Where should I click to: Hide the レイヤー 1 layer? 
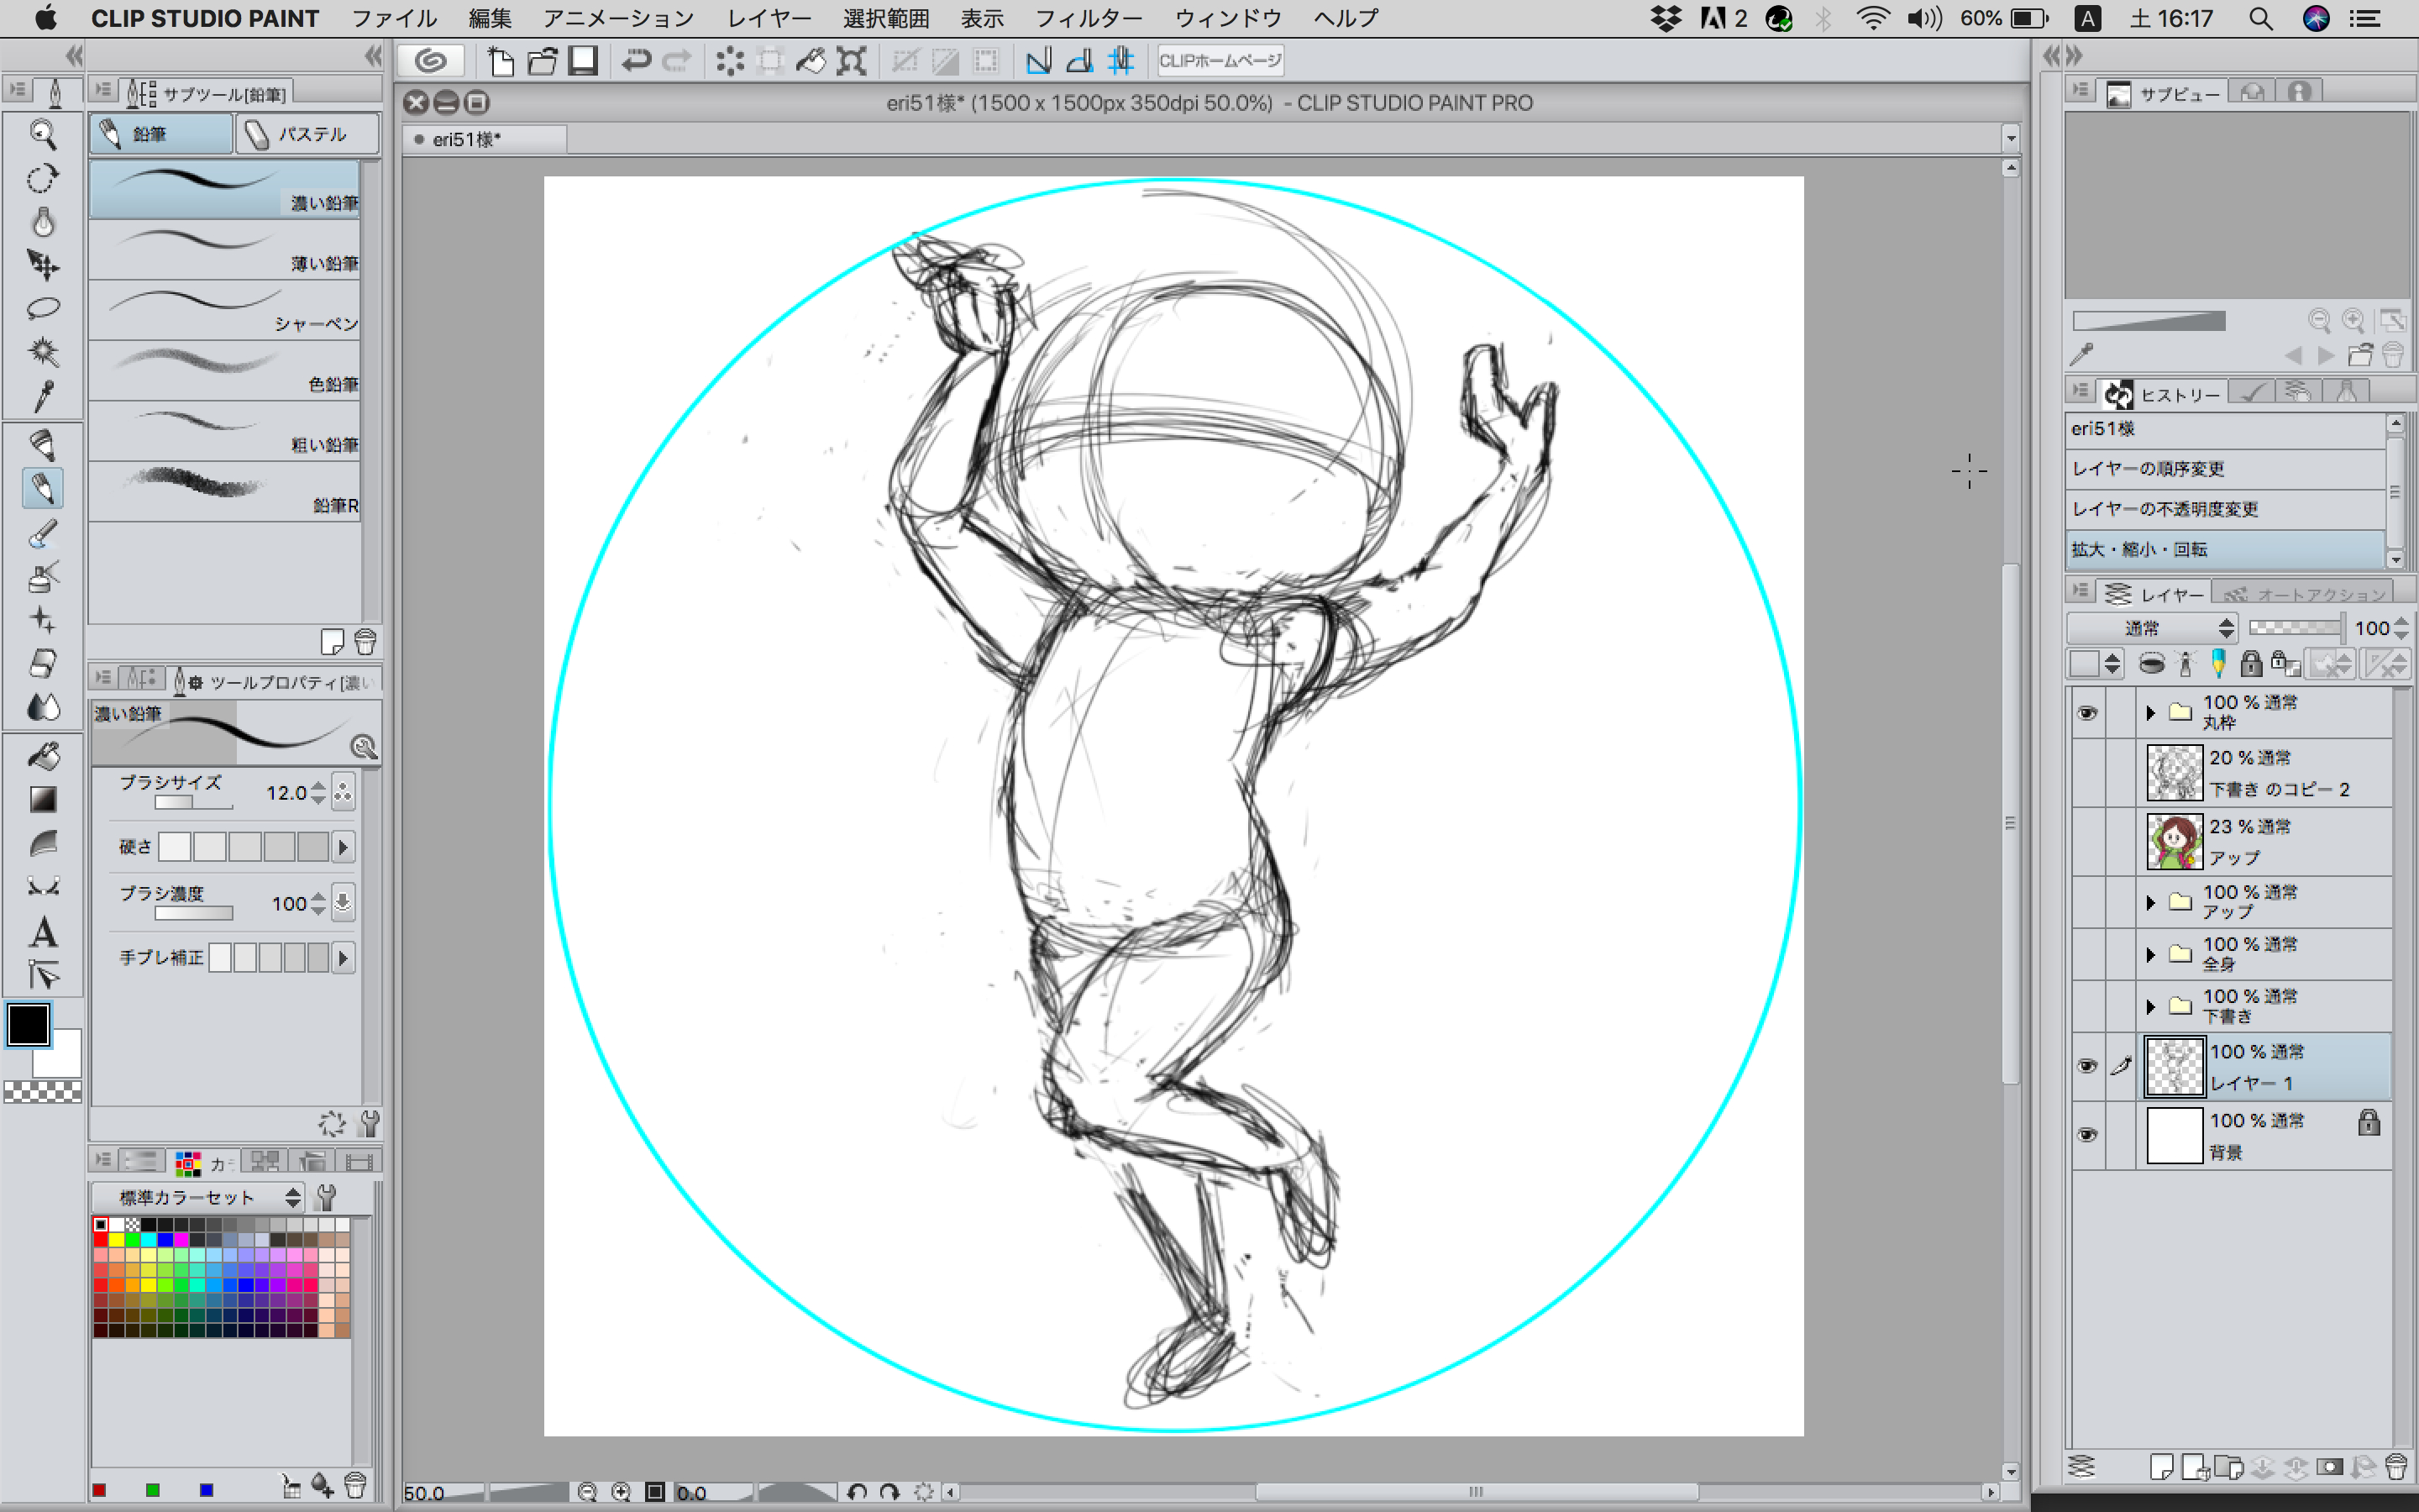click(x=2086, y=1066)
